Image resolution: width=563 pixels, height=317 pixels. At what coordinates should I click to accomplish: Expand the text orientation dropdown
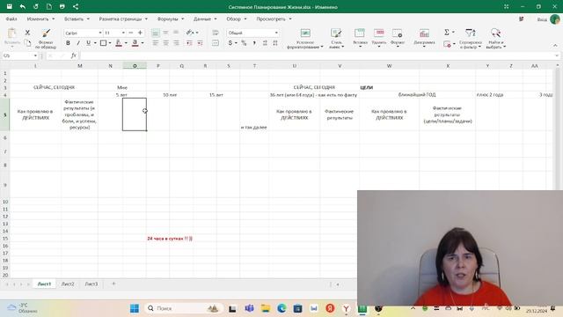coord(197,33)
